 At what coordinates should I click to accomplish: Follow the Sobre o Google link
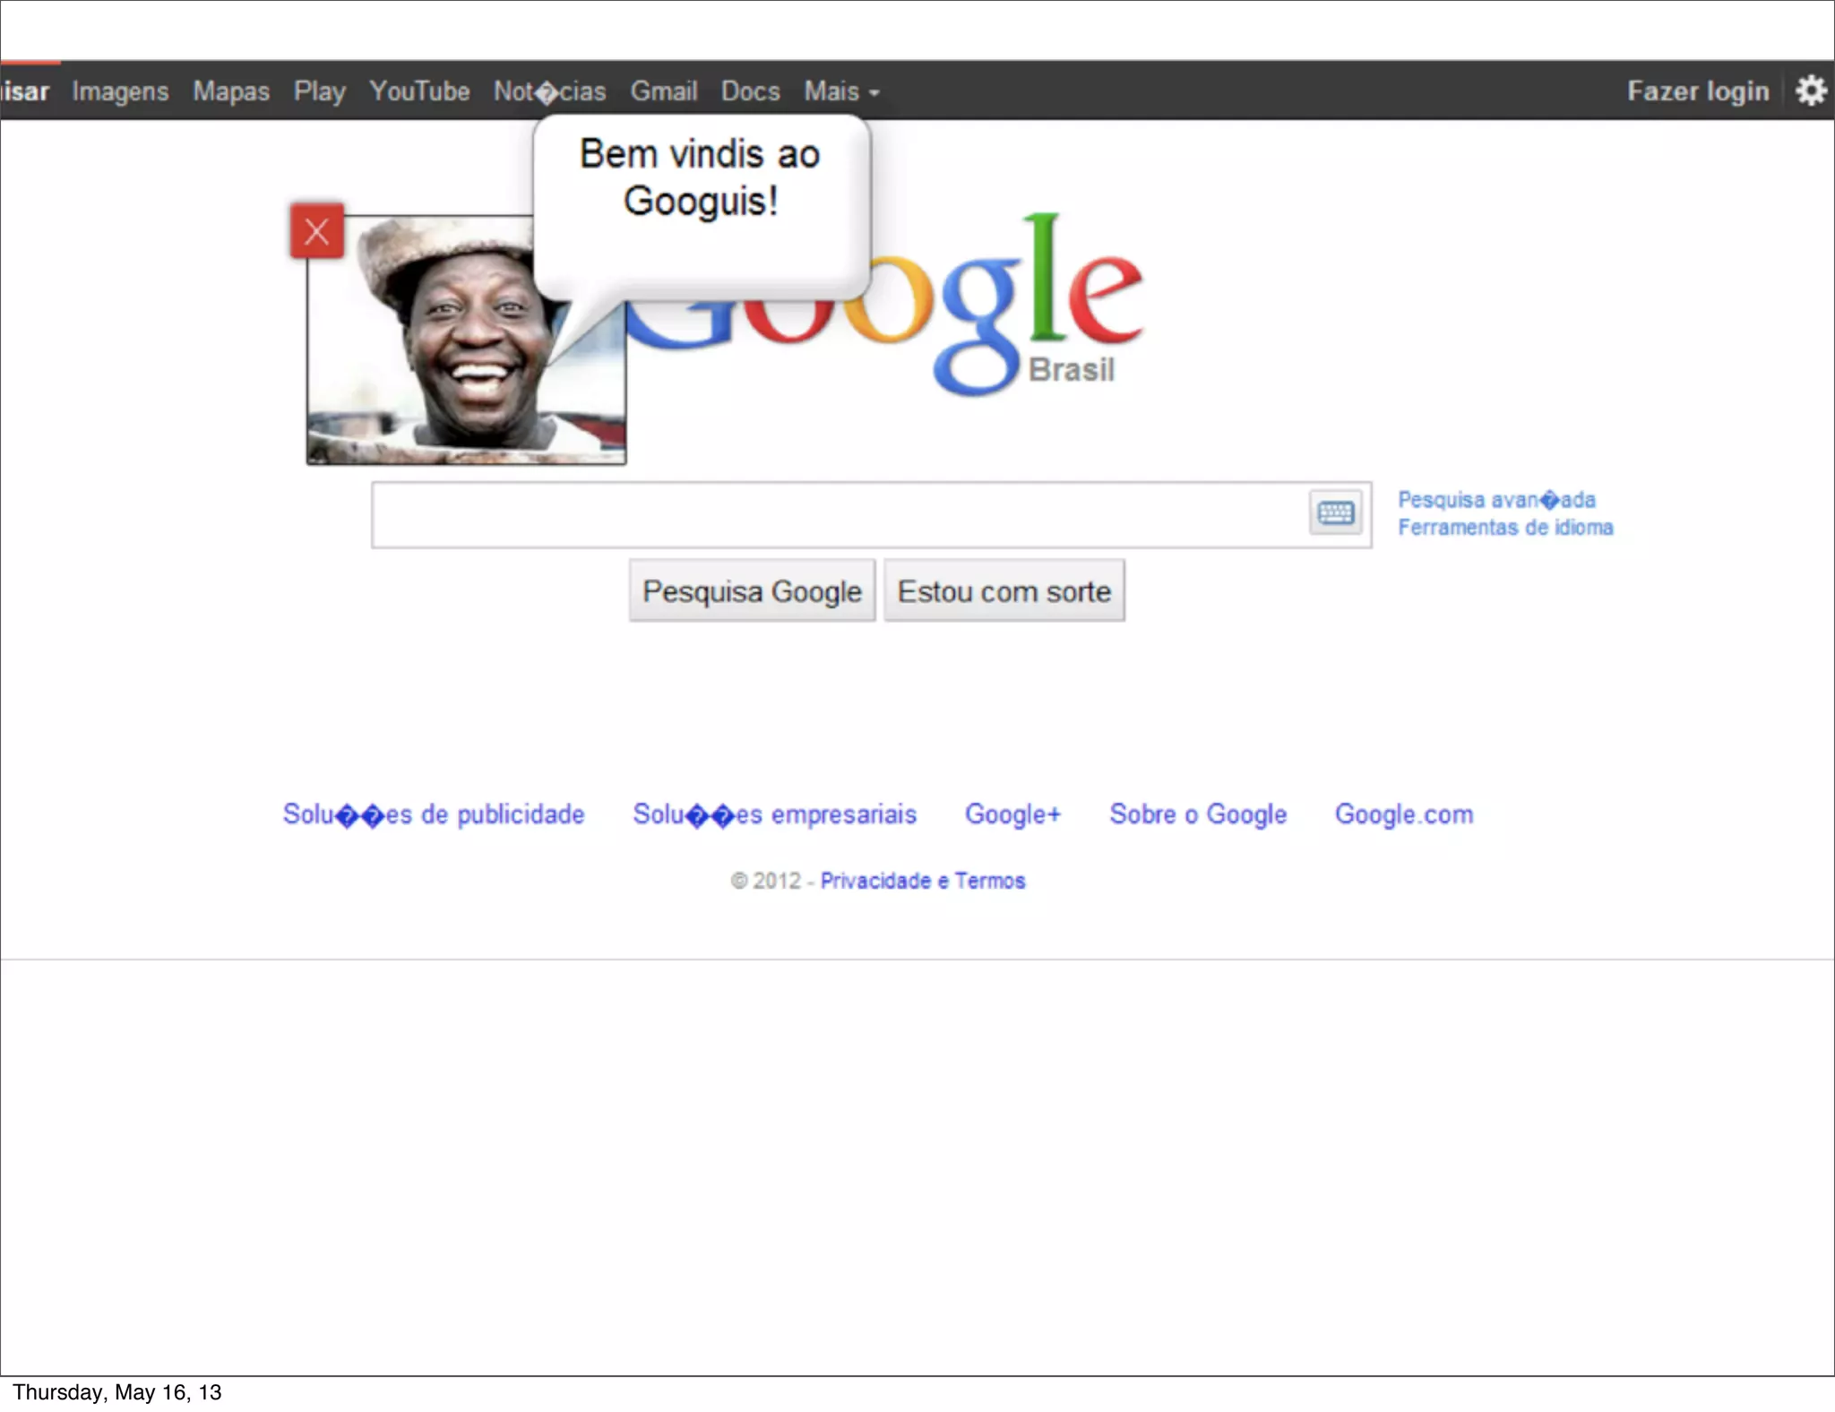pyautogui.click(x=1198, y=814)
